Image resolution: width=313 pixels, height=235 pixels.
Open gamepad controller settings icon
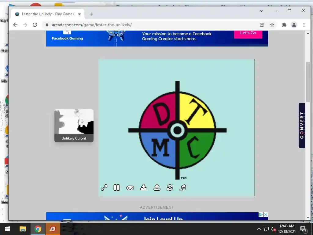pyautogui.click(x=130, y=188)
